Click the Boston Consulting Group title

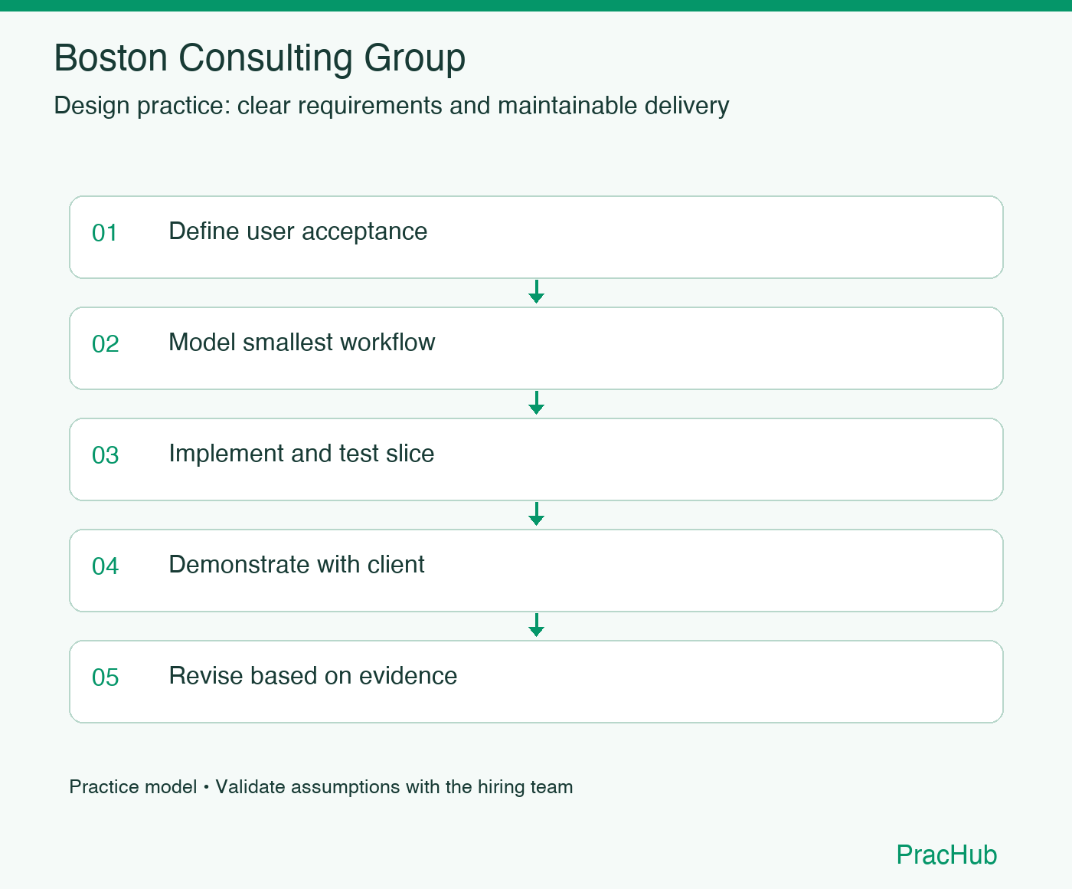[260, 59]
